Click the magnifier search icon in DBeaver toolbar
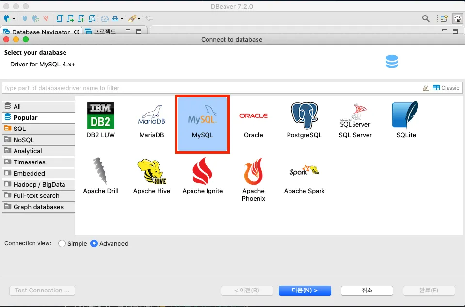 coord(426,19)
